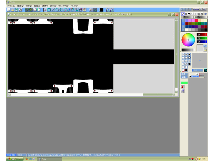
Task: Open the File menu (ファイル)
Action: [11, 6]
